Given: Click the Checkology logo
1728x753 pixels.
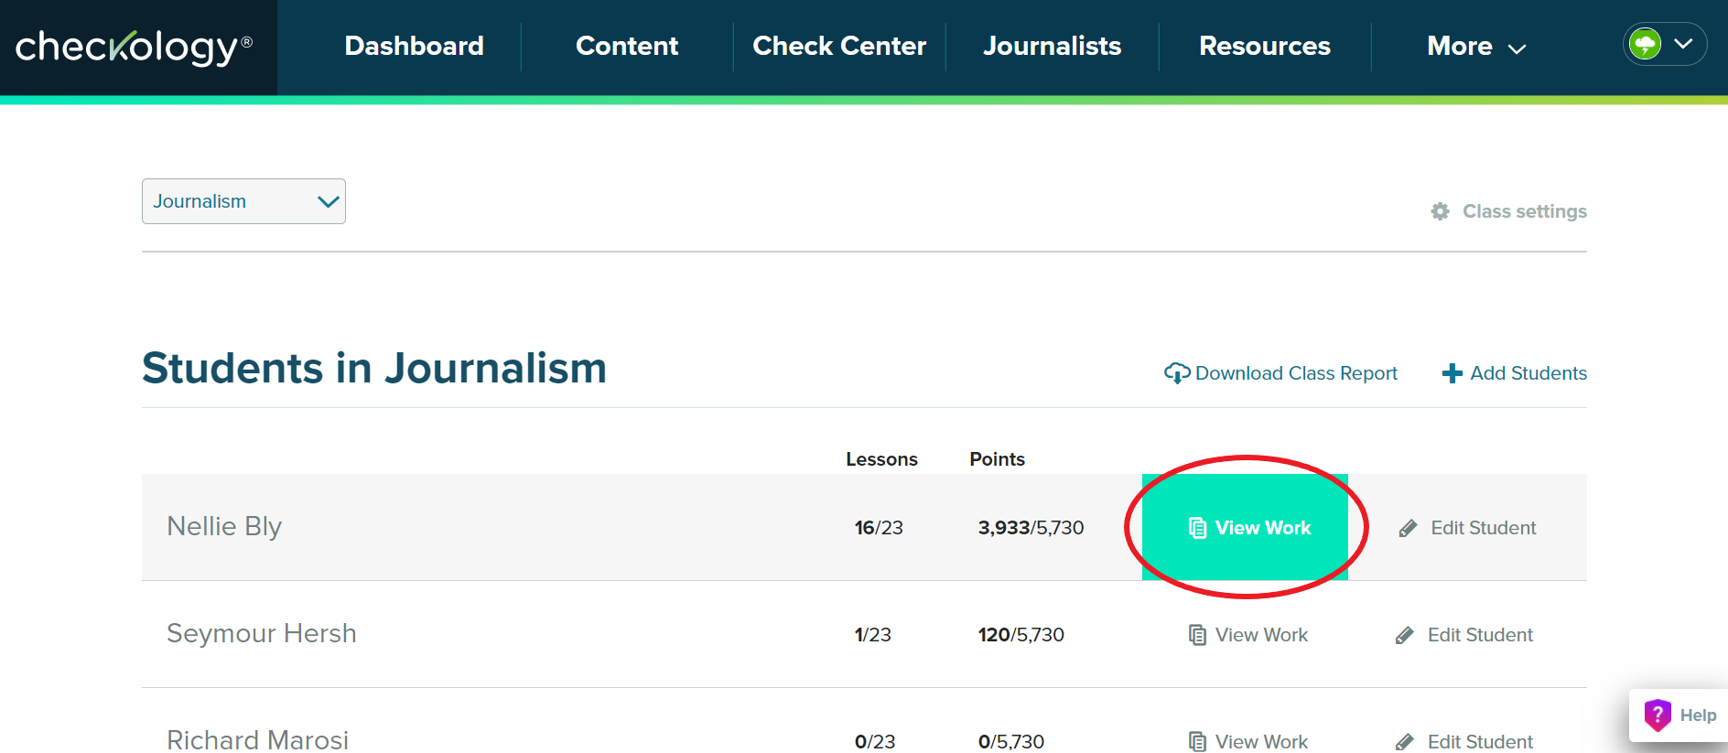Looking at the screenshot, I should coord(134,48).
